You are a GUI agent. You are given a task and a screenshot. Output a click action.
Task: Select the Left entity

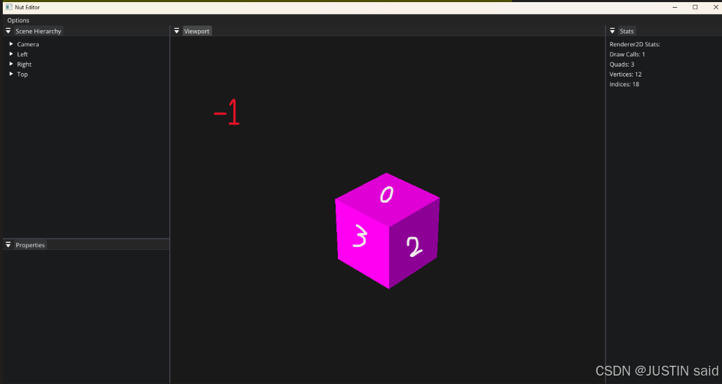(x=22, y=54)
